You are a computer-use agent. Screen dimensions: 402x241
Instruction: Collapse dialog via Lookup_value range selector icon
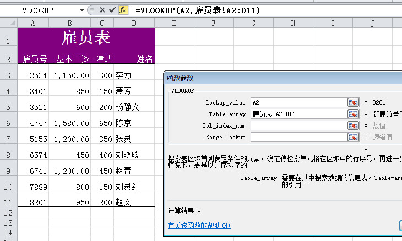pyautogui.click(x=353, y=102)
